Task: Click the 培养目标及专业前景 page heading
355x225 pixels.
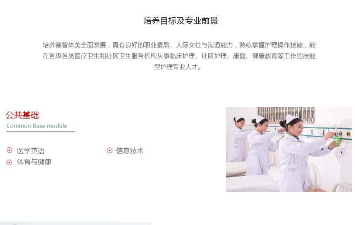Action: click(181, 21)
